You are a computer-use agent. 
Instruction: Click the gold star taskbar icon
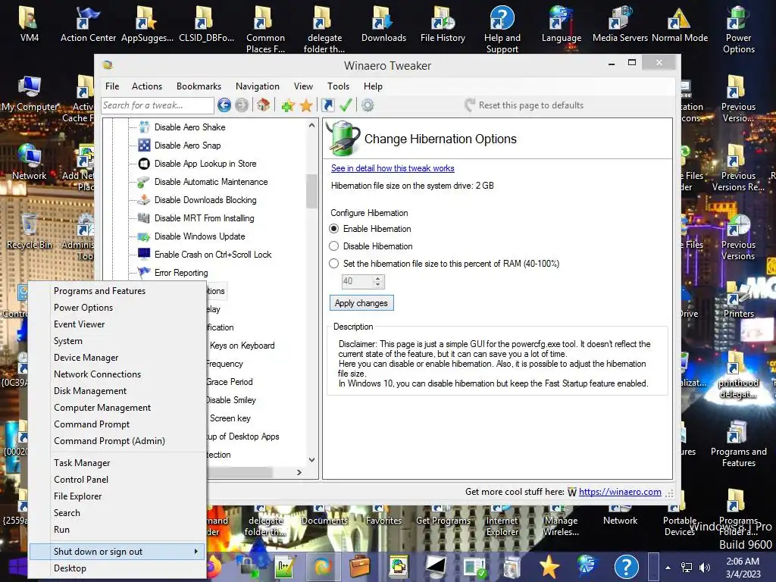pyautogui.click(x=549, y=566)
